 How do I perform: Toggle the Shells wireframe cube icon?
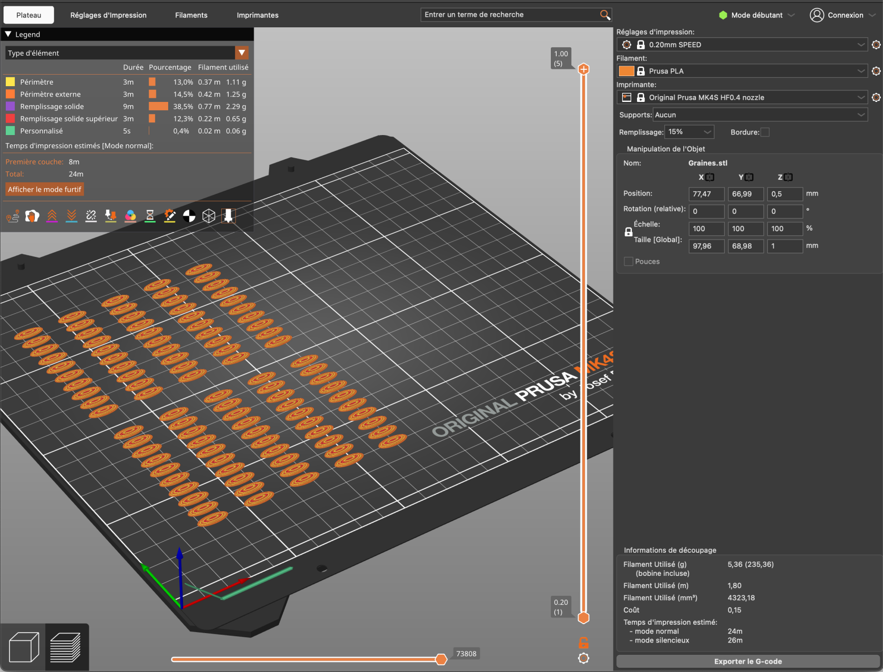click(x=209, y=216)
